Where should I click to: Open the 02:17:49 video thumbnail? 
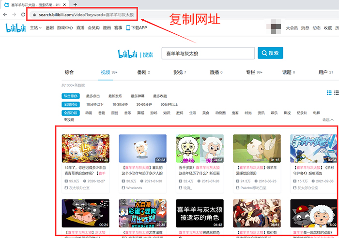pos(86,149)
